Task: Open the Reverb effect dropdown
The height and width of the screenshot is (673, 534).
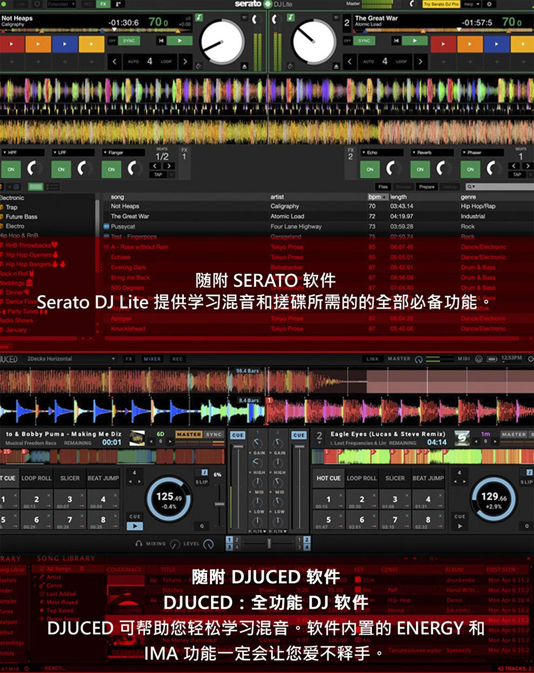Action: (x=432, y=152)
